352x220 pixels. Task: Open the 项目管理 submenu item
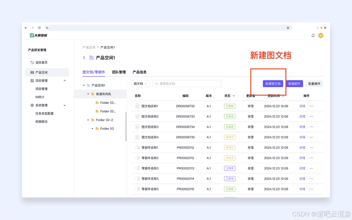pyautogui.click(x=42, y=89)
